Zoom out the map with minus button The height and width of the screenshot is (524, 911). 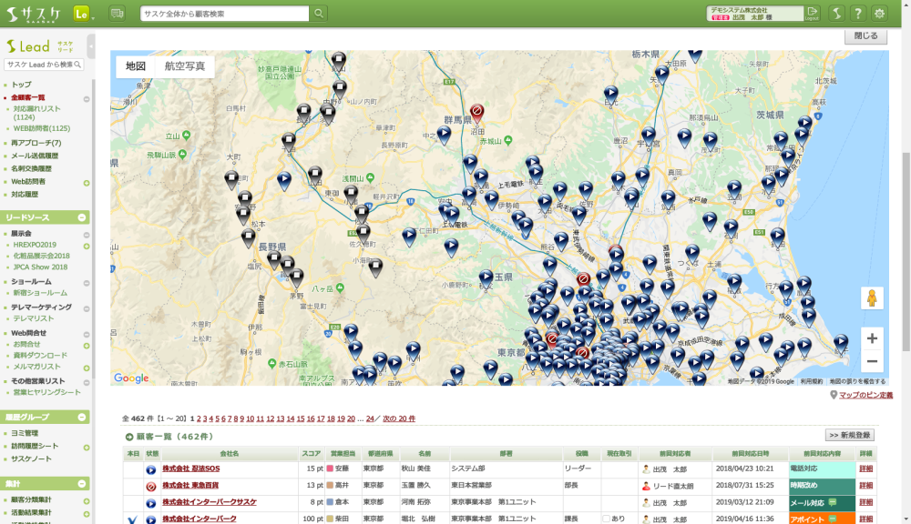click(872, 361)
